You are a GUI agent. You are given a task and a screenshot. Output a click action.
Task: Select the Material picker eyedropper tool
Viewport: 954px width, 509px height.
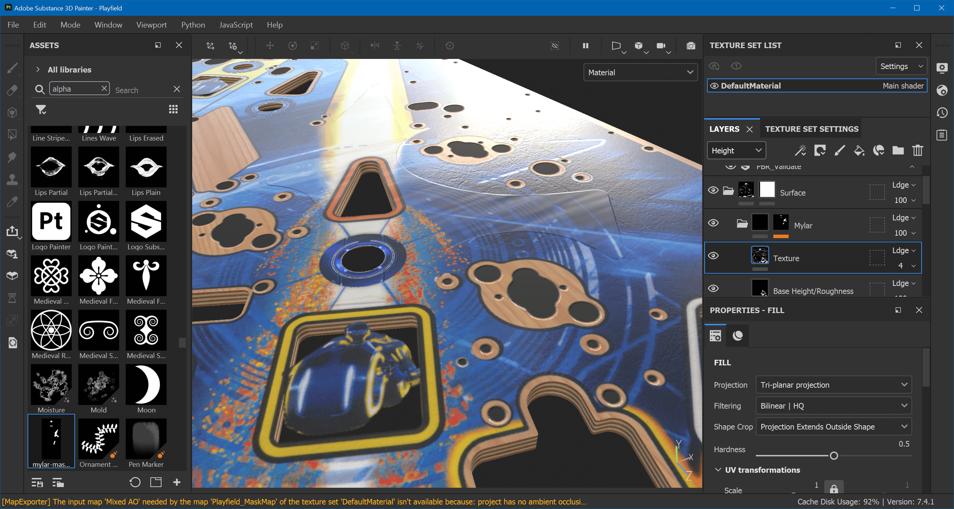click(12, 202)
